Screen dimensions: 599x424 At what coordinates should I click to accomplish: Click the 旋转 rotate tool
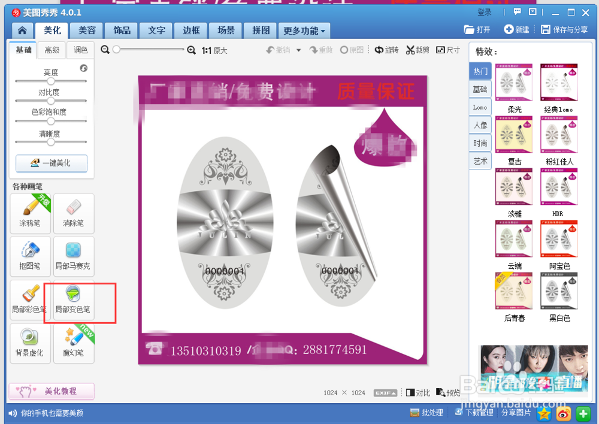tap(386, 50)
